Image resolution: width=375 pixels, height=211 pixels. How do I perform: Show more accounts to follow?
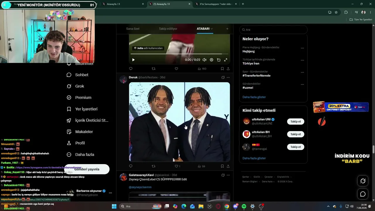(254, 158)
